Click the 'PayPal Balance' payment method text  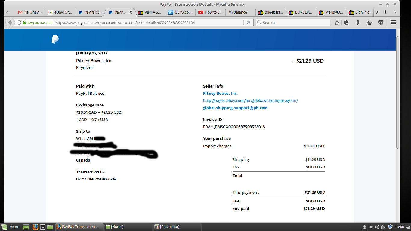coord(90,93)
